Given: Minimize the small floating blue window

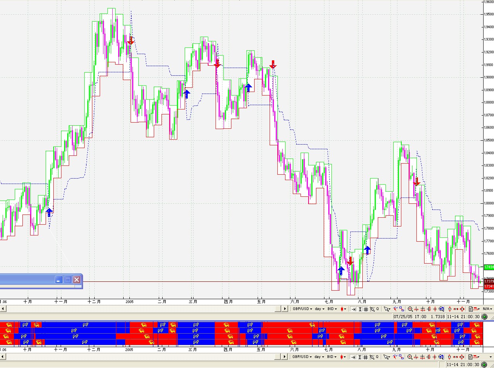Looking at the screenshot, I should (58, 279).
